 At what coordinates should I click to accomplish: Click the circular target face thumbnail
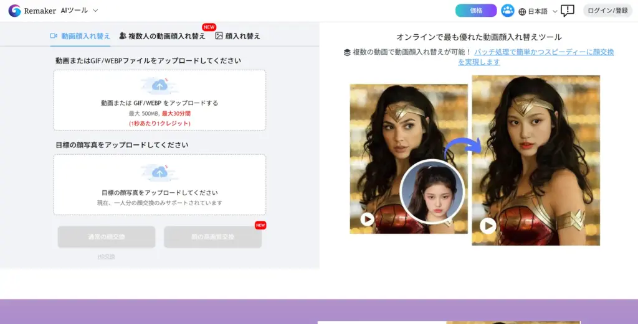(432, 192)
